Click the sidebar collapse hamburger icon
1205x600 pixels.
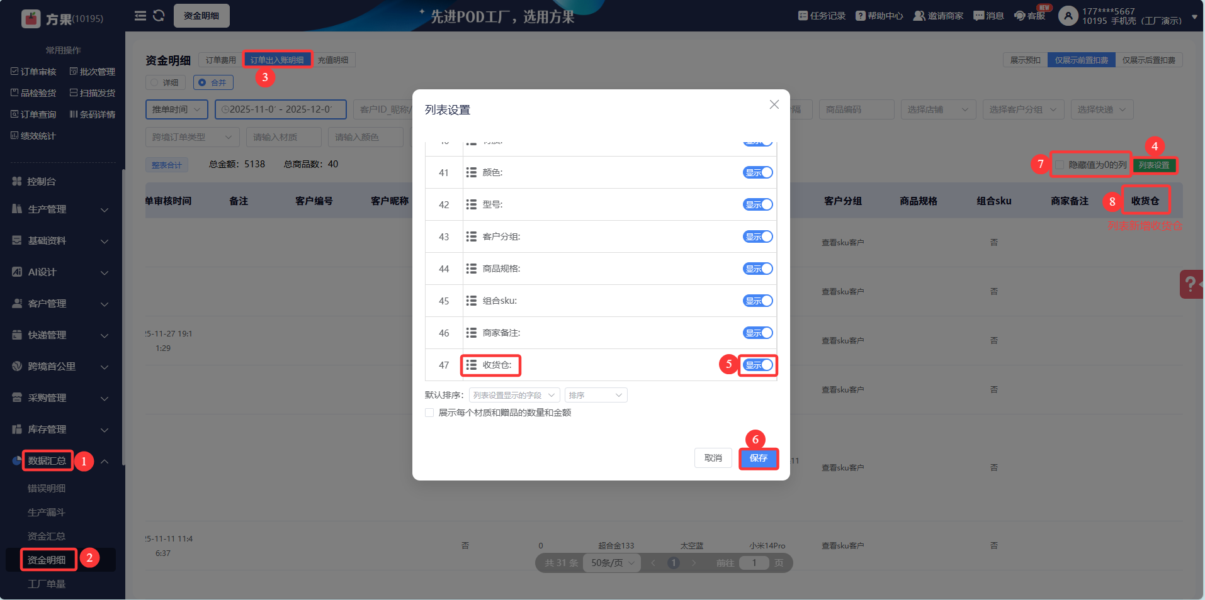tap(140, 16)
